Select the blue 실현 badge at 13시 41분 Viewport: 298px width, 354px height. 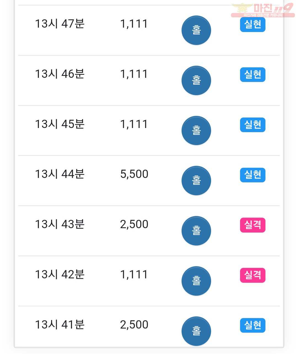253,325
